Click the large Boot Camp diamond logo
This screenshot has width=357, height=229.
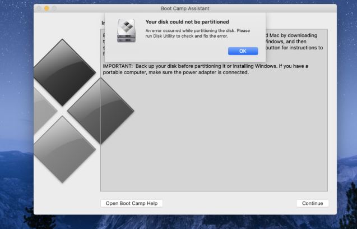pyautogui.click(x=84, y=111)
